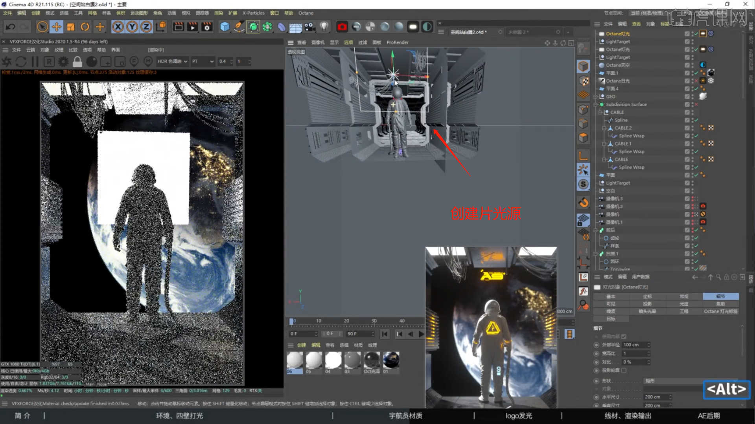Open the HDR 色调映 dropdown

[x=172, y=61]
